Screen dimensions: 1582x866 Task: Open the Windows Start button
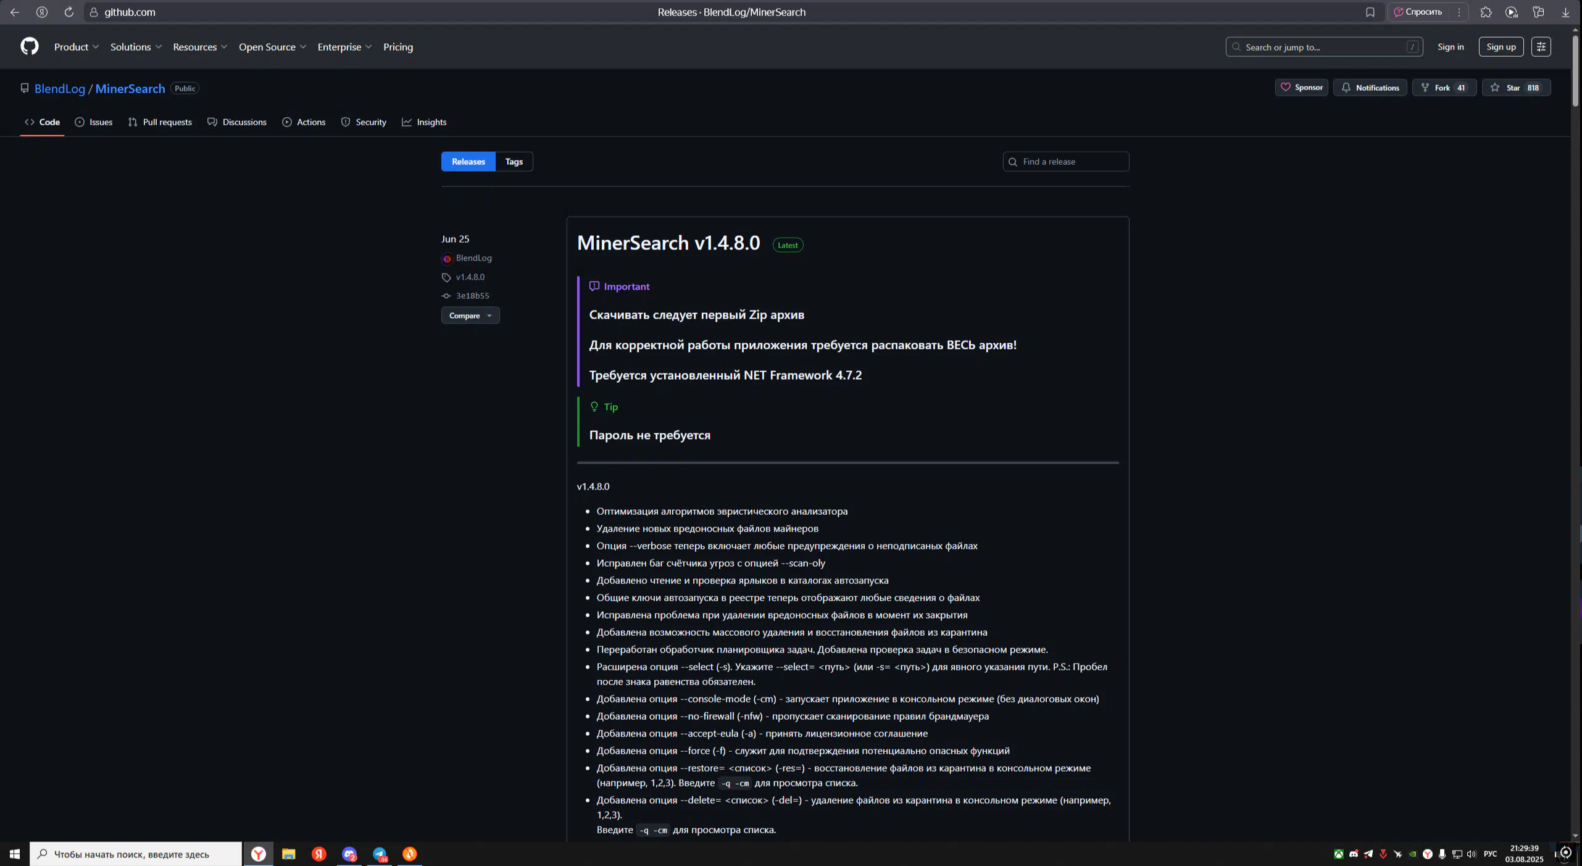15,854
